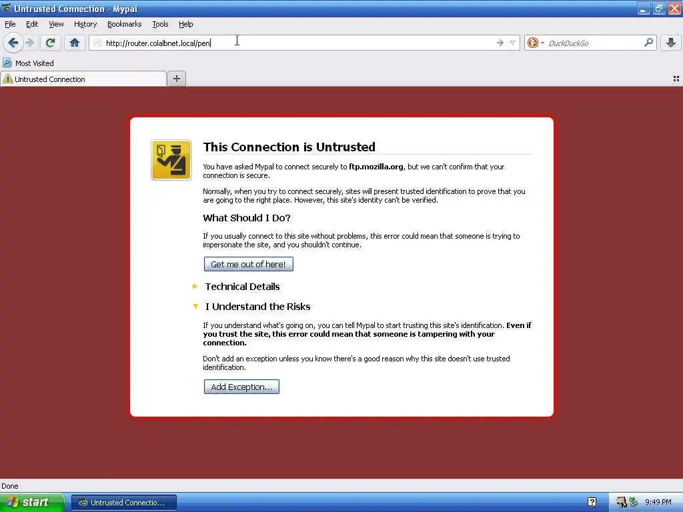Click the What Should I Do? heading
683x512 pixels.
pyautogui.click(x=247, y=218)
